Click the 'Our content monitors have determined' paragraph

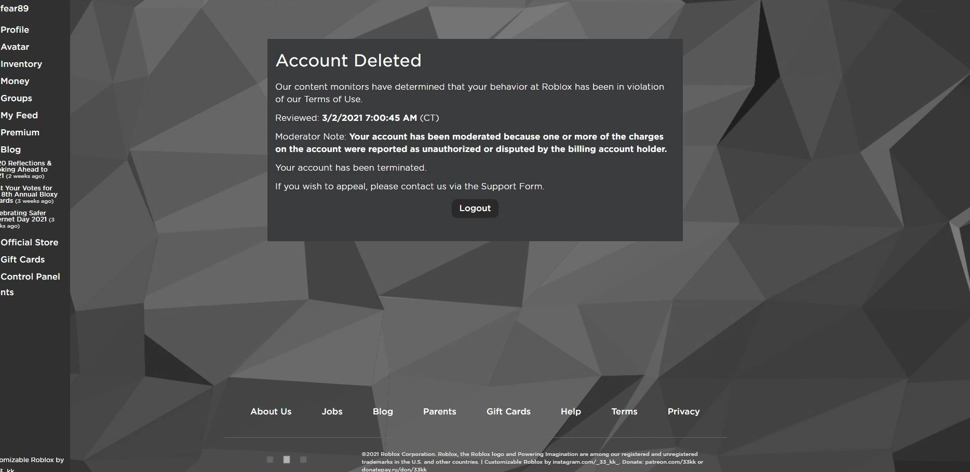coord(469,93)
